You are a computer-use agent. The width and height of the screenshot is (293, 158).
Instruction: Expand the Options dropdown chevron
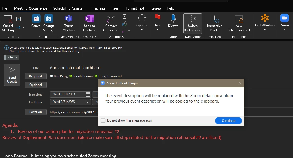(x=142, y=30)
